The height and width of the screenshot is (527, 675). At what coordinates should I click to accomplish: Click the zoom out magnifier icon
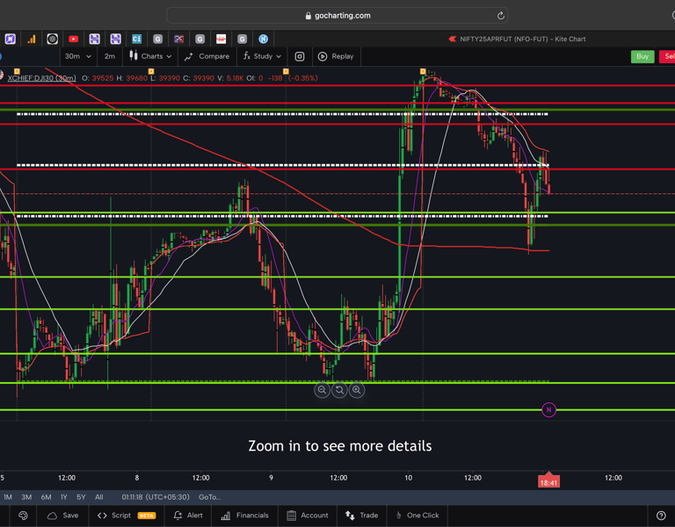322,390
